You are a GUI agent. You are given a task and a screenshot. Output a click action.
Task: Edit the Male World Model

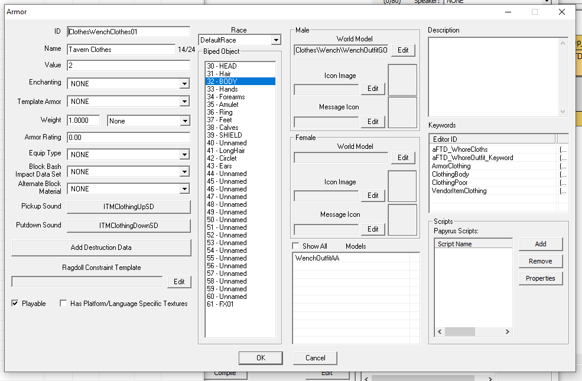tap(403, 50)
